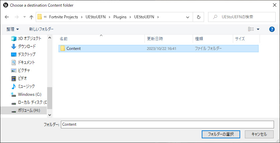Open ダウンロード in the navigation pane

23,46
